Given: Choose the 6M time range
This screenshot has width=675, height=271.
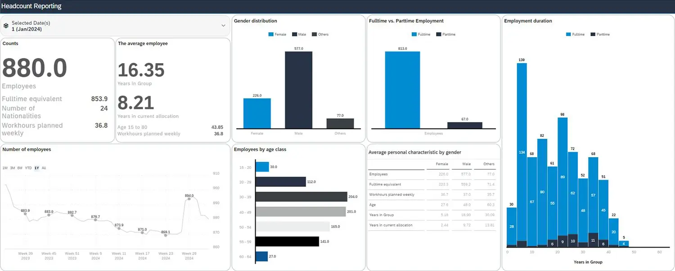Looking at the screenshot, I should coord(20,168).
